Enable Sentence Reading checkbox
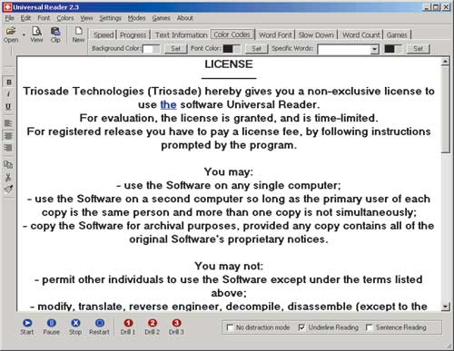The height and width of the screenshot is (351, 454). pyautogui.click(x=370, y=327)
